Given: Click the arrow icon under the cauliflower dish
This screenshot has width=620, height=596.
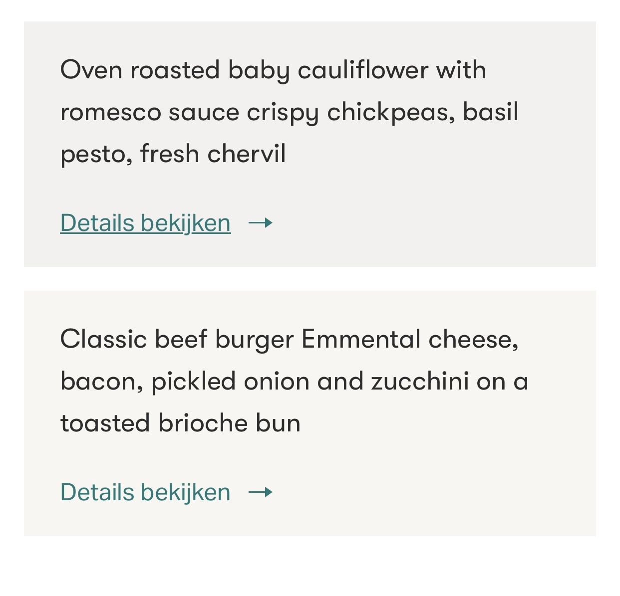Looking at the screenshot, I should pyautogui.click(x=261, y=223).
